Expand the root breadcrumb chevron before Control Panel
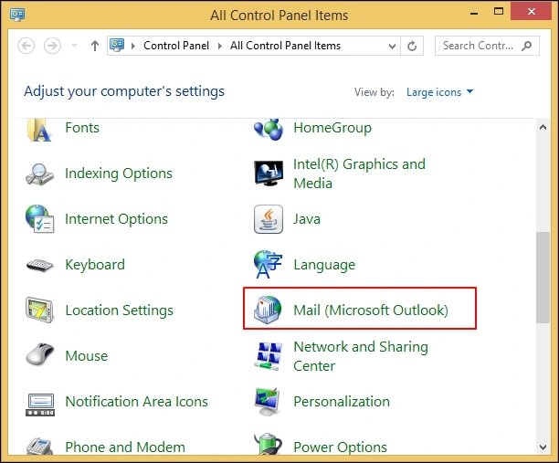This screenshot has height=463, width=559. 133,46
